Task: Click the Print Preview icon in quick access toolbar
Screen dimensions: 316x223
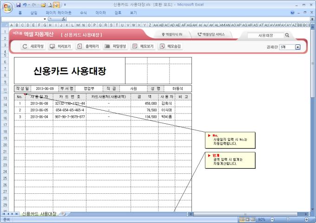Action: click(x=50, y=5)
